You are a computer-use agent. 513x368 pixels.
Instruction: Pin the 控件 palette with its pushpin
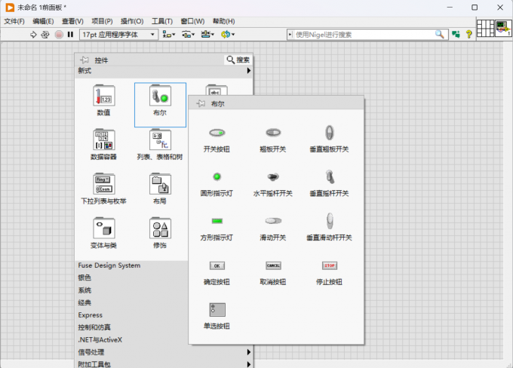[x=84, y=60]
